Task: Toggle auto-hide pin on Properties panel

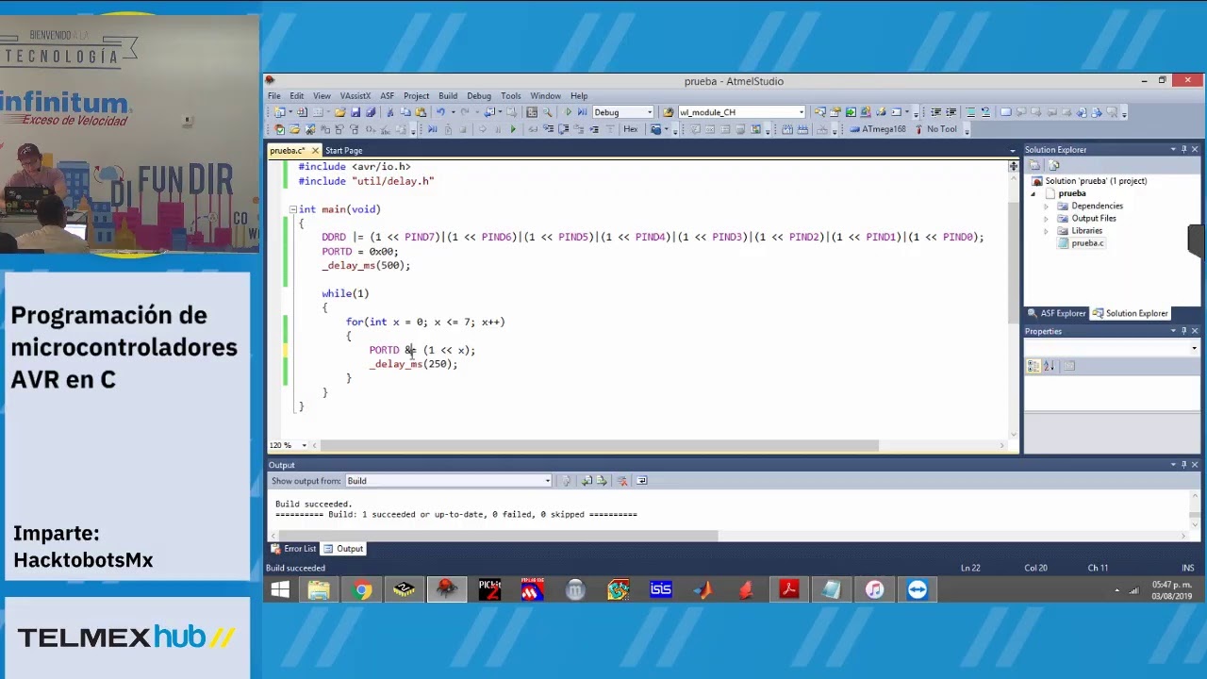Action: 1183,332
